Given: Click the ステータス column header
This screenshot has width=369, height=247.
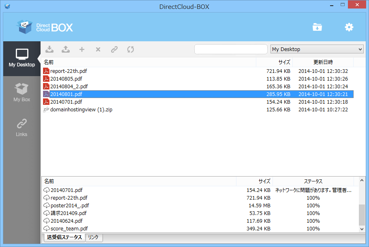Looking at the screenshot, I should [x=313, y=181].
